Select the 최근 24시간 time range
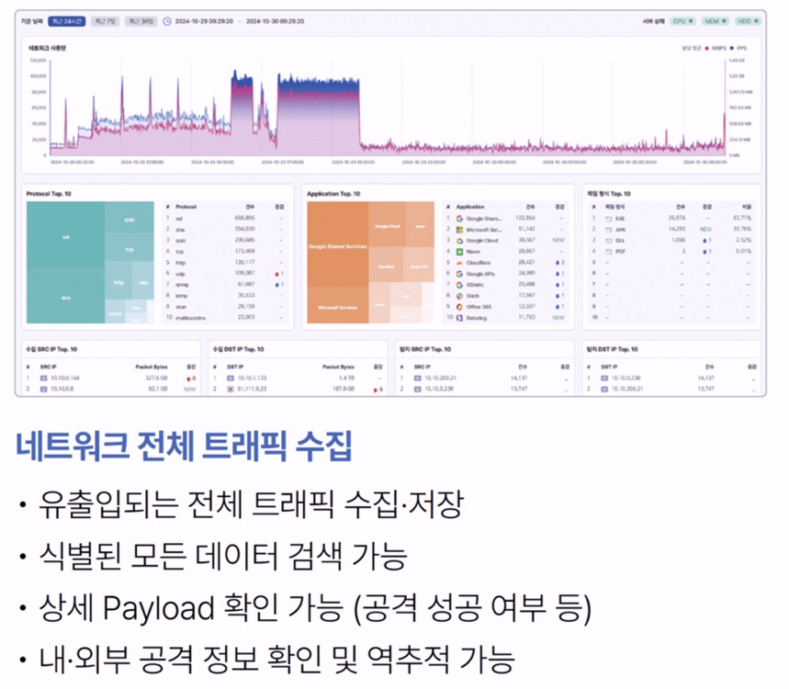 (x=67, y=21)
